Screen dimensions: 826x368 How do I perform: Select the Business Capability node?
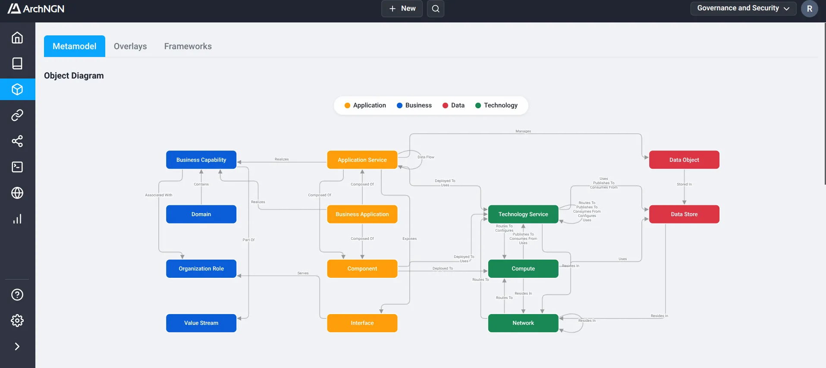[x=201, y=160]
